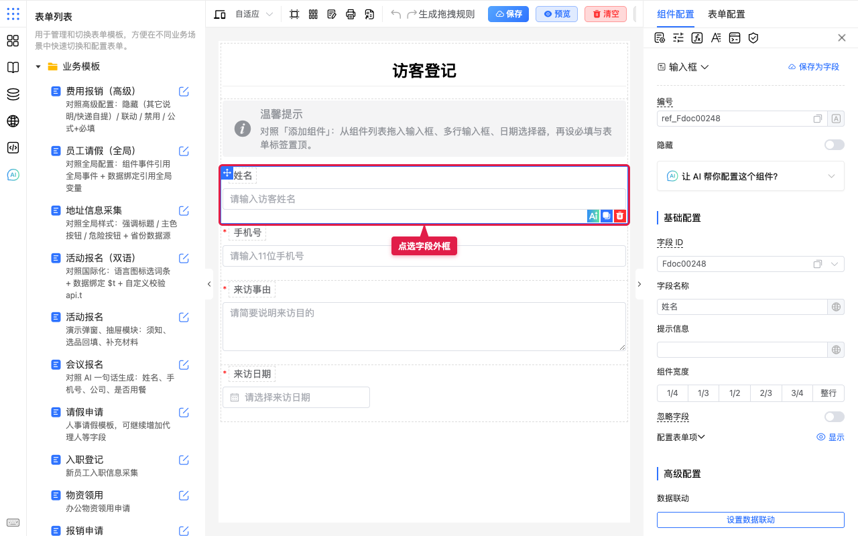The width and height of the screenshot is (858, 536).
Task: Open the terminal event icon tab
Action: coord(735,38)
